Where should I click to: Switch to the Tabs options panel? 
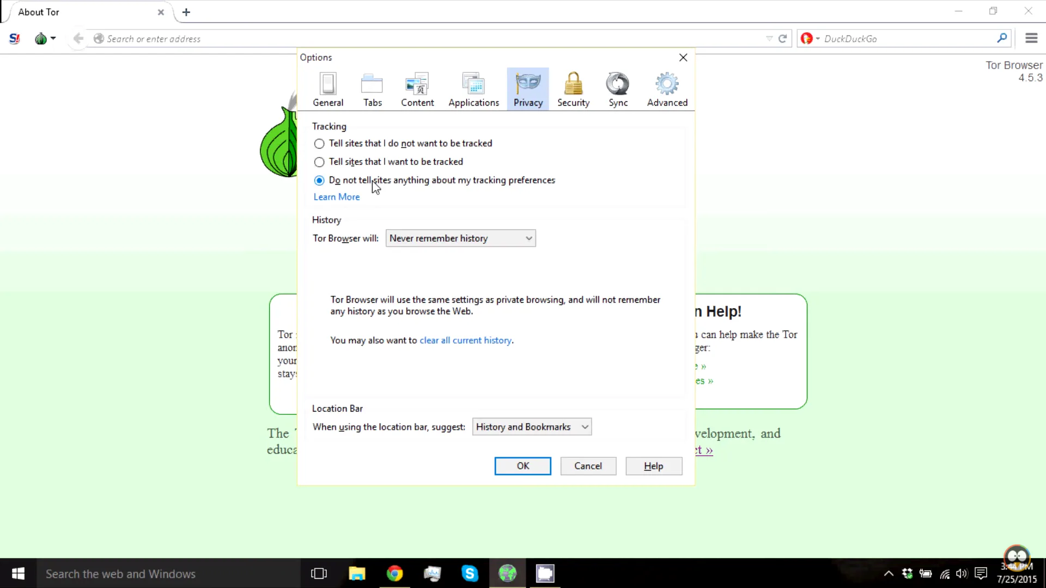[x=373, y=90]
